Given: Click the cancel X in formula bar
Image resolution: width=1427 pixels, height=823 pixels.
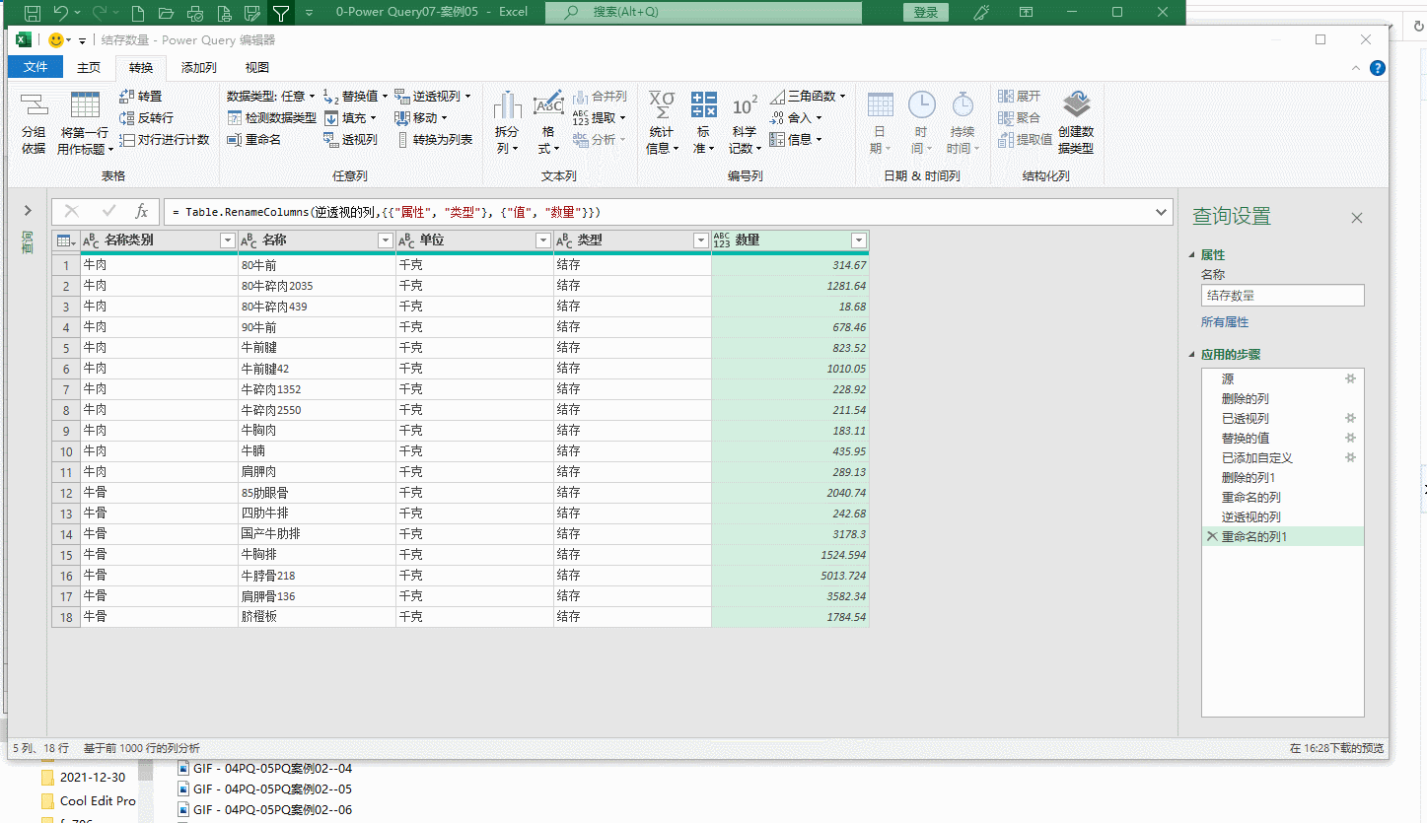Looking at the screenshot, I should 71,211.
